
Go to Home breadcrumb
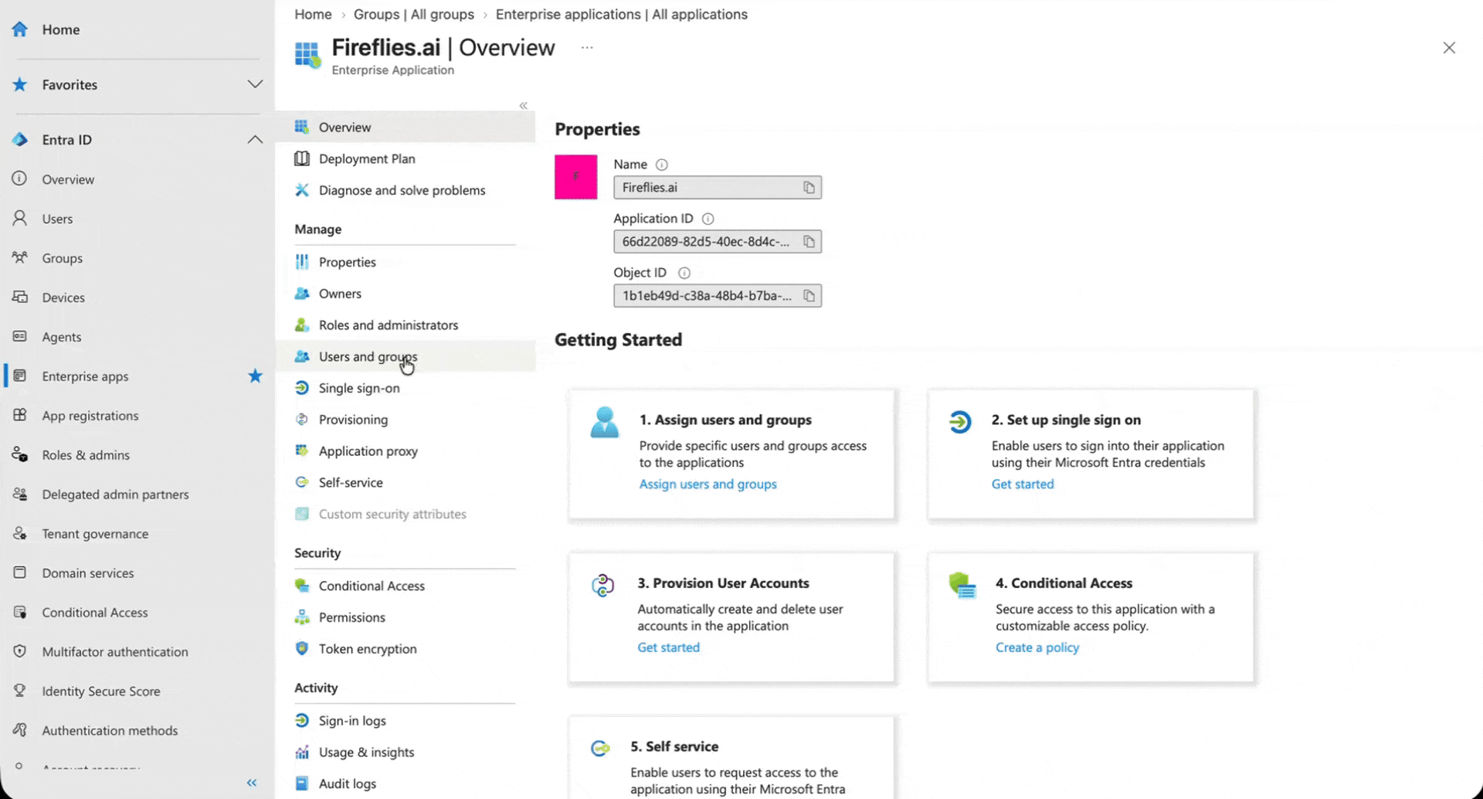click(x=313, y=15)
